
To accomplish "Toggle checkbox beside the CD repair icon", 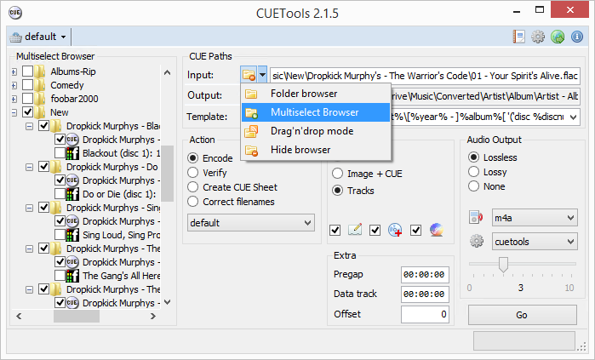I will 375,230.
